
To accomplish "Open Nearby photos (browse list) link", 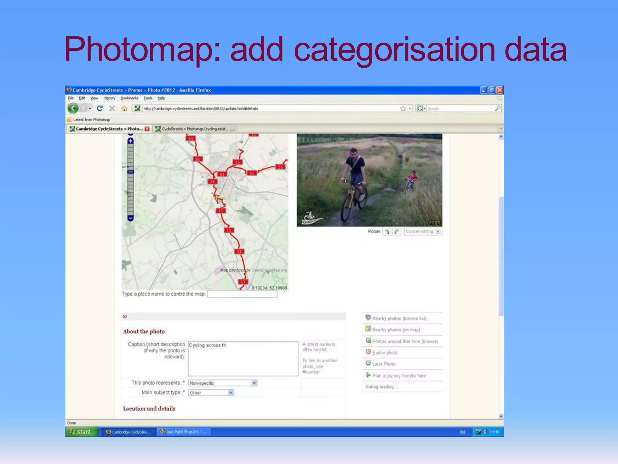I will [399, 318].
